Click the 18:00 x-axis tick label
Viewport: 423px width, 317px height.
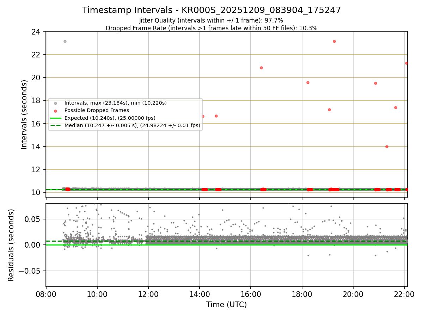tap(302, 294)
